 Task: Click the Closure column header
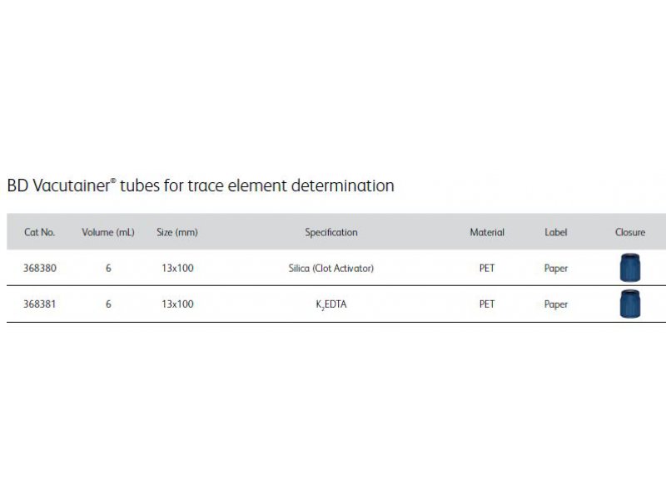click(630, 232)
